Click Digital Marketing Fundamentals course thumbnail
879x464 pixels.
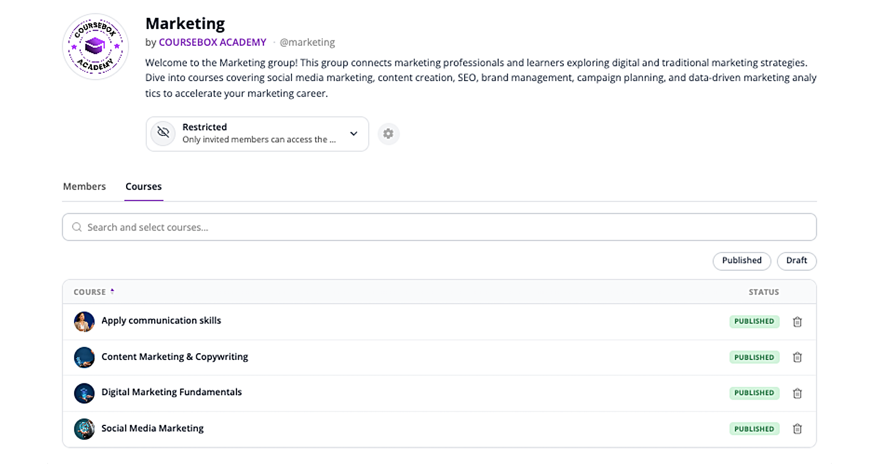[x=84, y=393]
